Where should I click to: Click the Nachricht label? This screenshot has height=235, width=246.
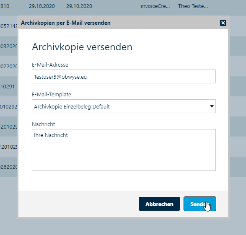(44, 124)
